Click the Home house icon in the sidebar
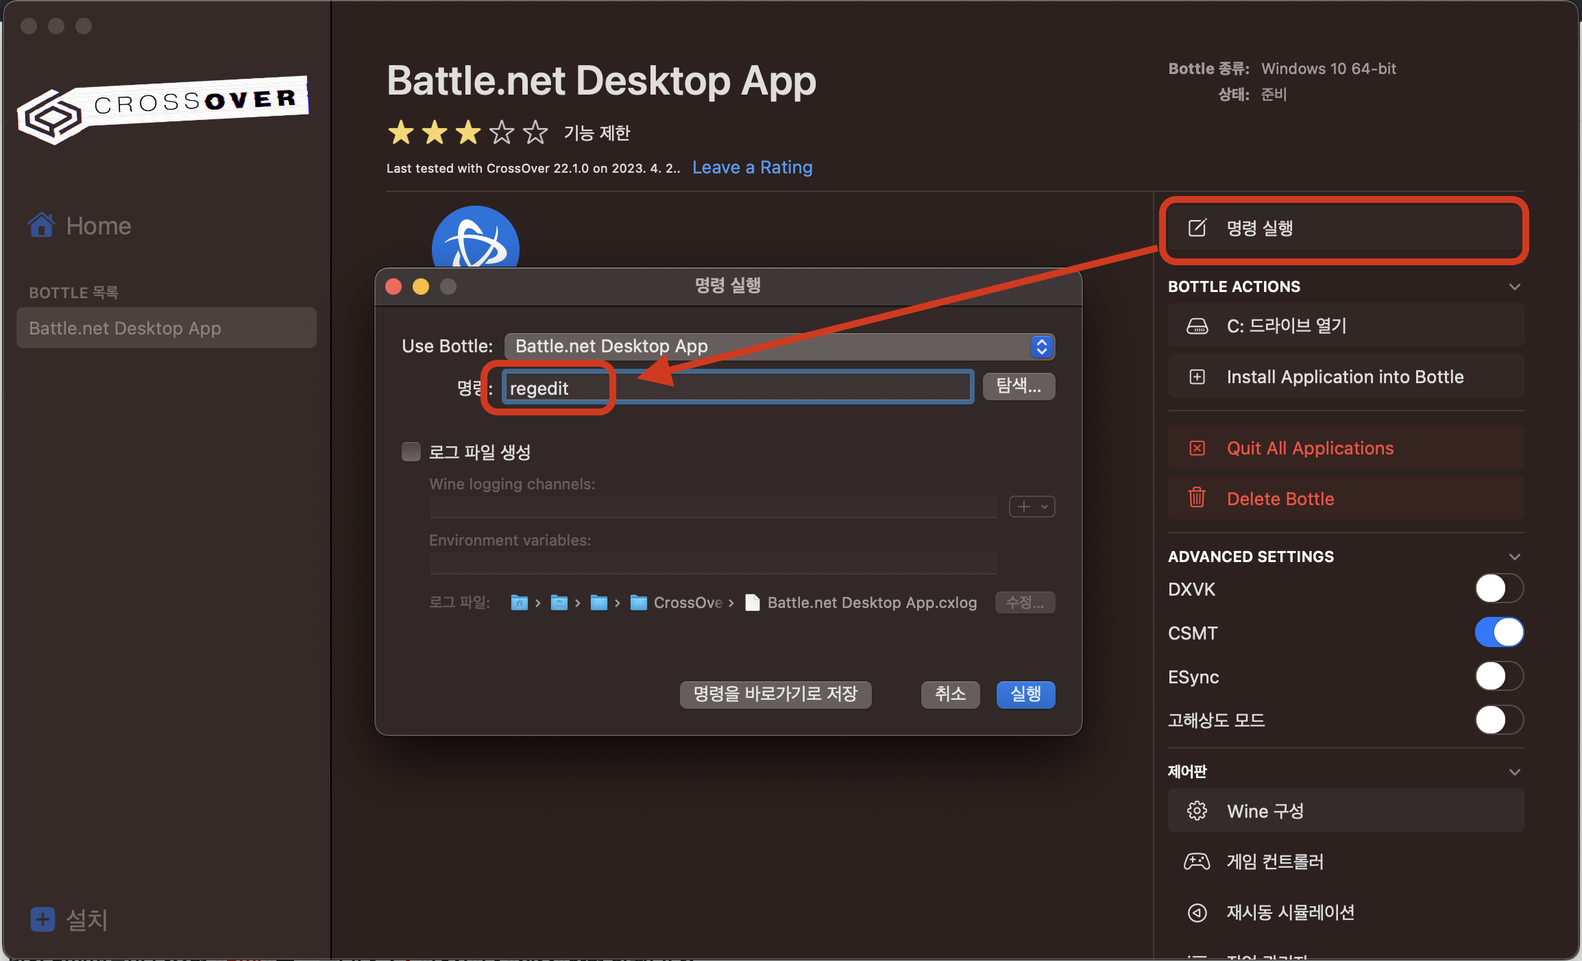Screen dimensions: 1582x961 point(41,225)
